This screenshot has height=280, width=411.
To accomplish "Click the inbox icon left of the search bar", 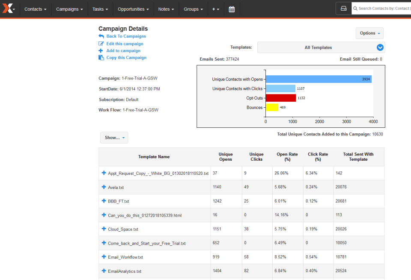I will tap(344, 8).
